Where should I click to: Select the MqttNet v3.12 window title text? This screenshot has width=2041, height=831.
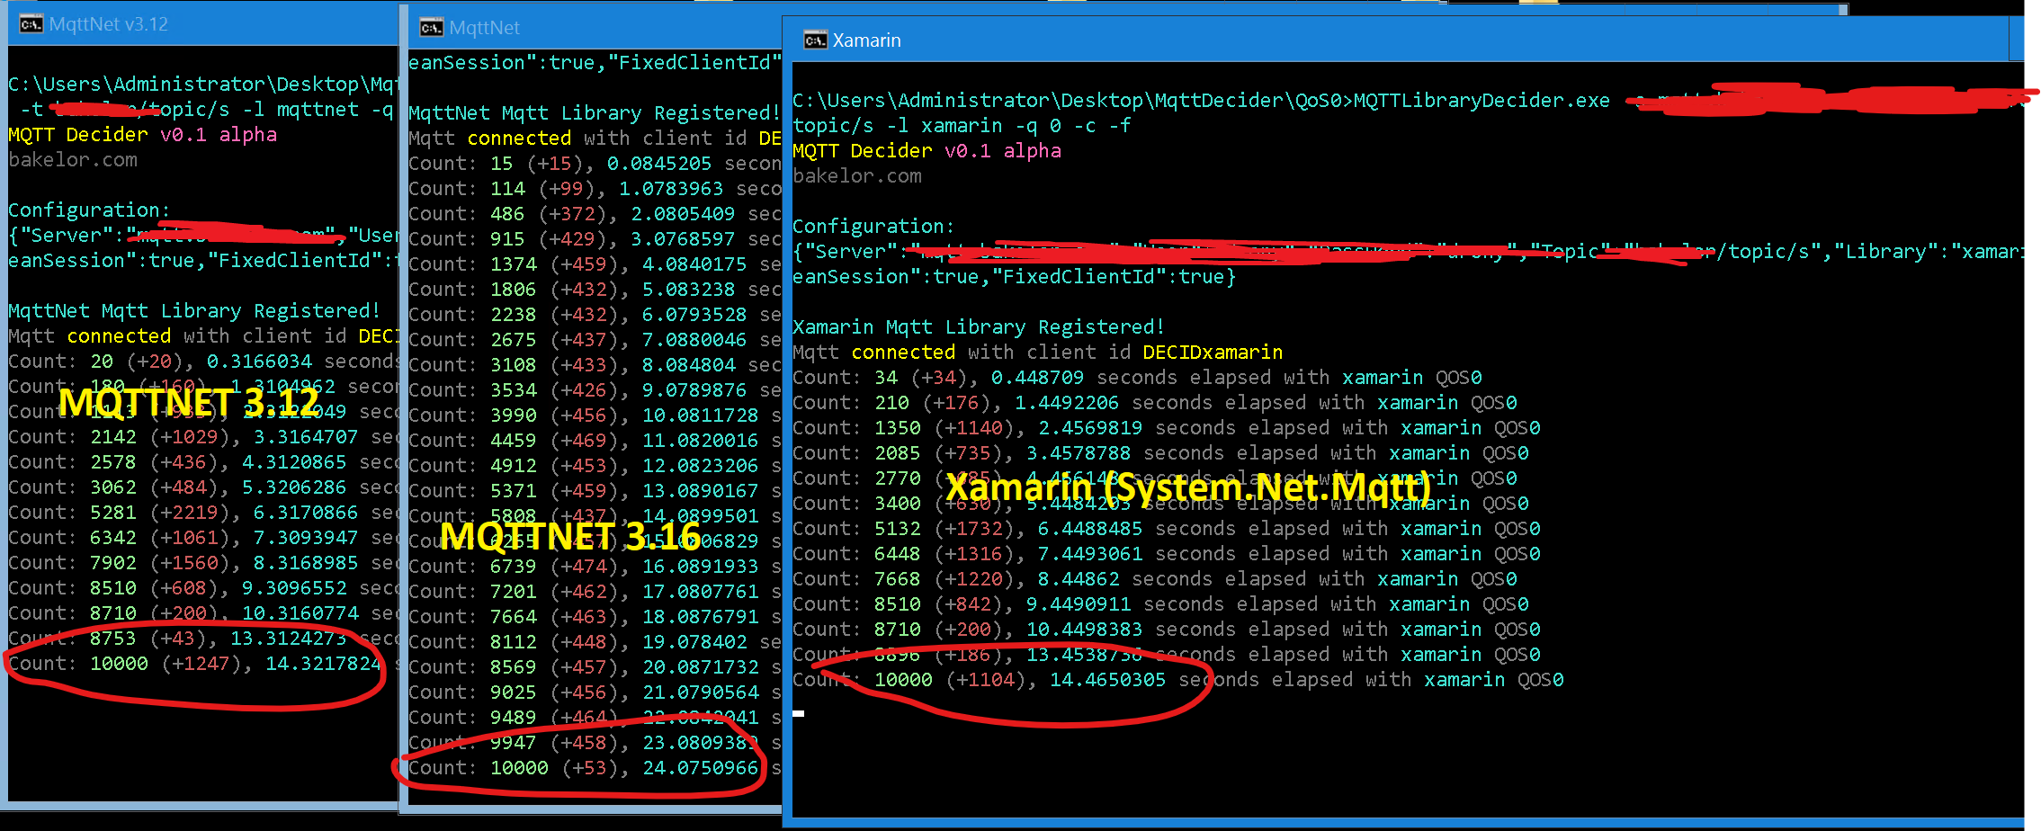click(109, 24)
